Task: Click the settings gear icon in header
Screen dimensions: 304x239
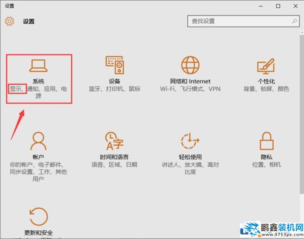Action: point(9,21)
